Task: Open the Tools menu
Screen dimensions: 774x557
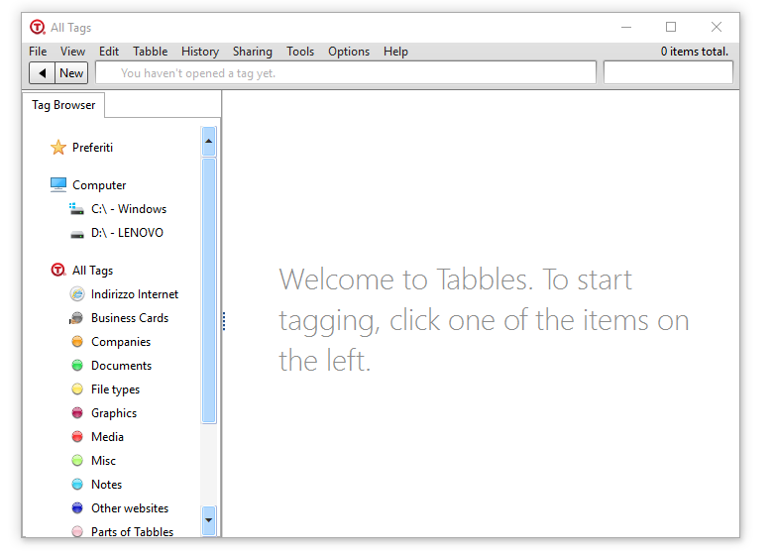Action: click(x=300, y=52)
